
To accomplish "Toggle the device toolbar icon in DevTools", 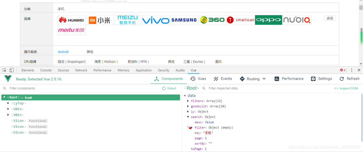I will (x=11, y=70).
